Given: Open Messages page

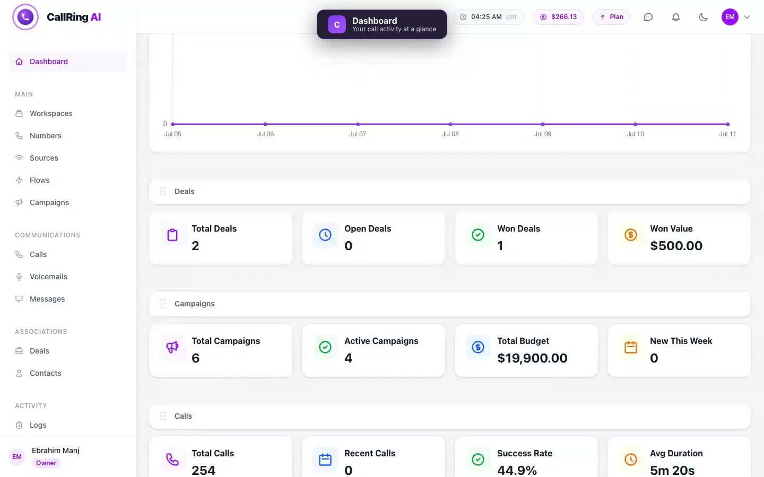Looking at the screenshot, I should tap(68, 299).
